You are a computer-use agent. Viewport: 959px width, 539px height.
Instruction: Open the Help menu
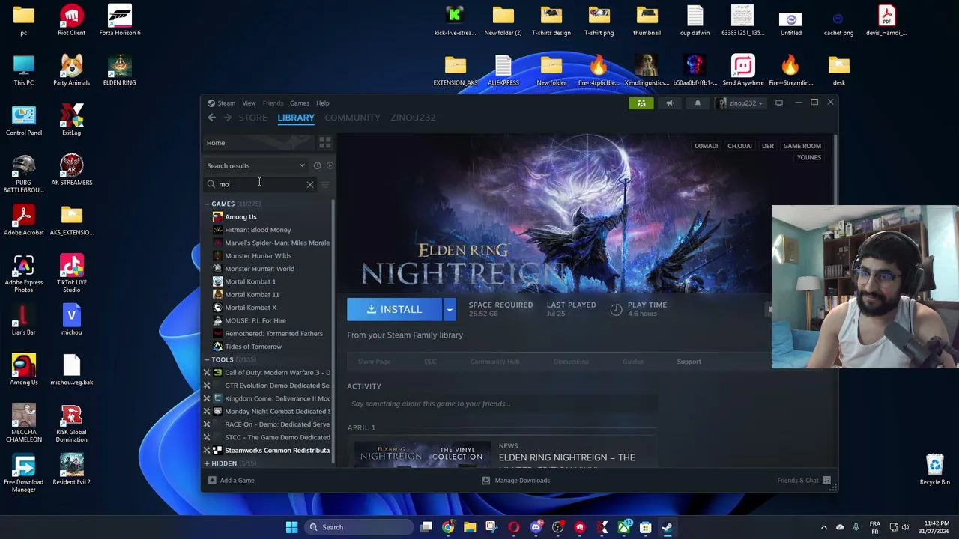coord(323,103)
